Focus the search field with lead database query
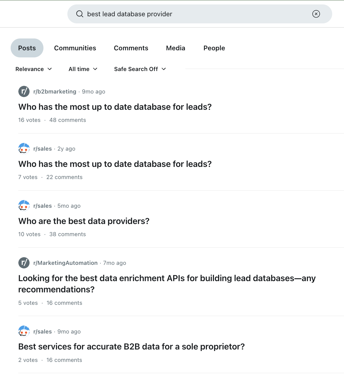 [200, 14]
